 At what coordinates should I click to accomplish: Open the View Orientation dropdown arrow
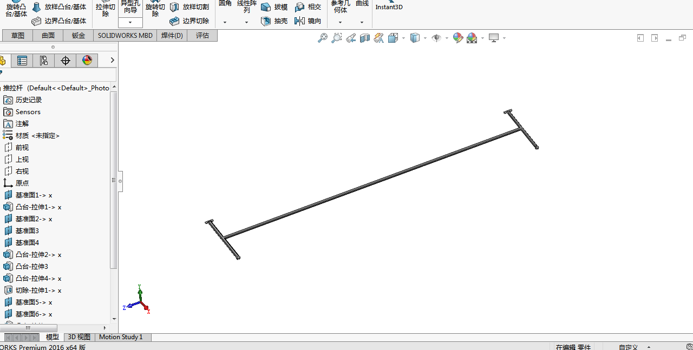(403, 38)
